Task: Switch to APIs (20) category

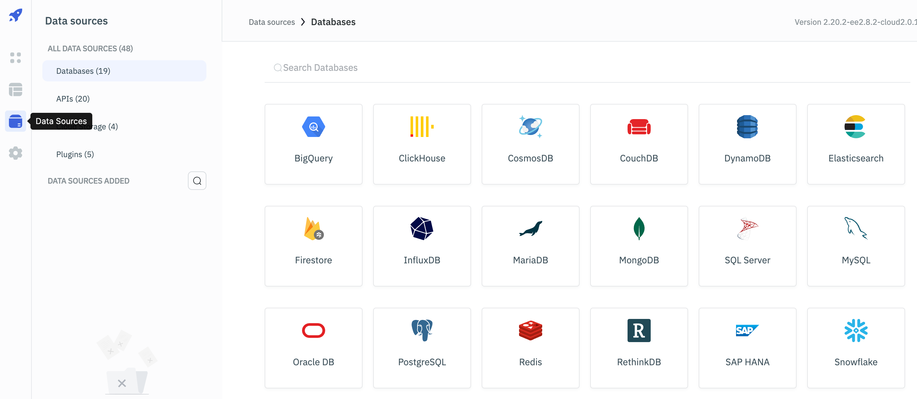Action: (x=73, y=99)
